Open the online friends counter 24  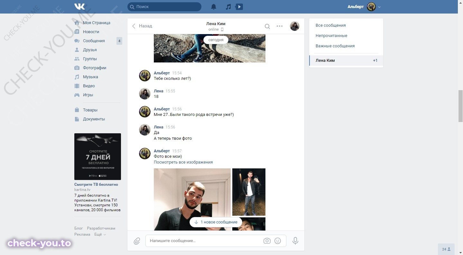pyautogui.click(x=446, y=249)
